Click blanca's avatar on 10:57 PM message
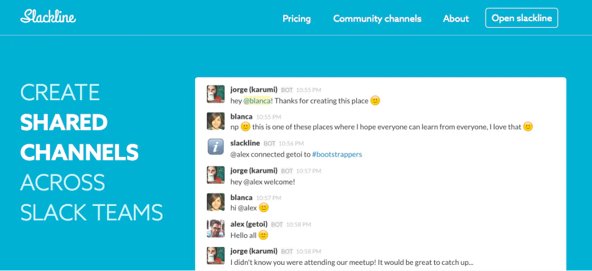592x271 pixels. pyautogui.click(x=216, y=202)
